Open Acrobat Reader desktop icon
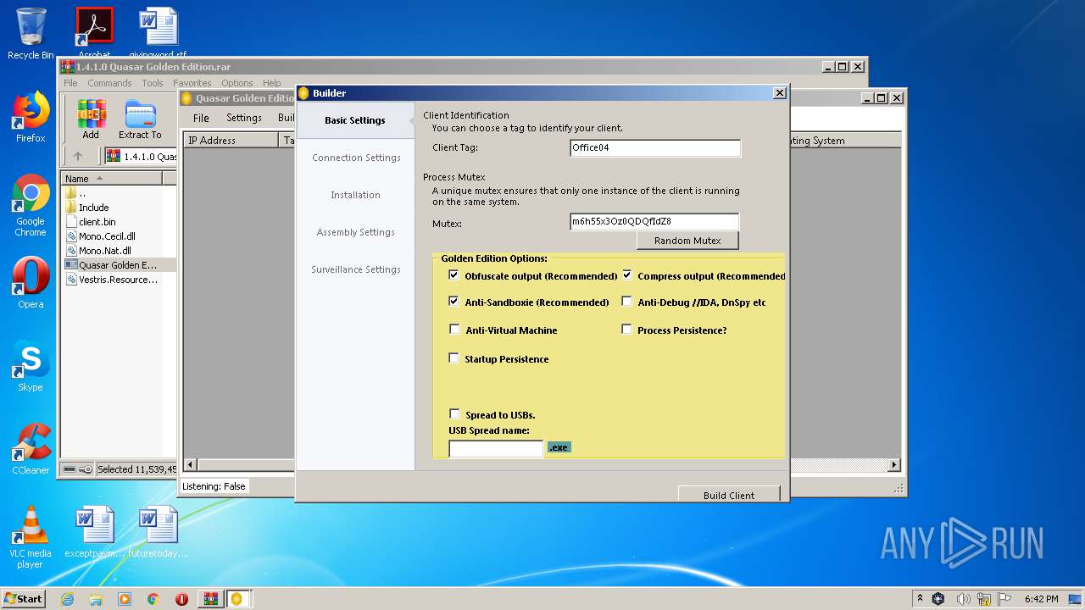Viewport: 1085px width, 610px height. point(94,32)
